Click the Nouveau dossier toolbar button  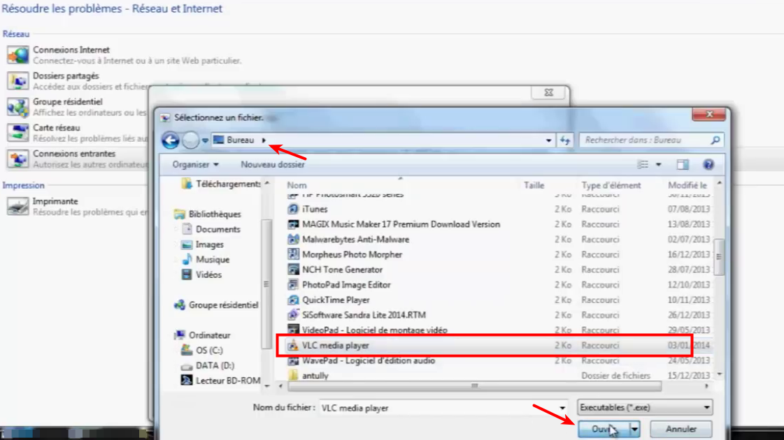pos(273,165)
